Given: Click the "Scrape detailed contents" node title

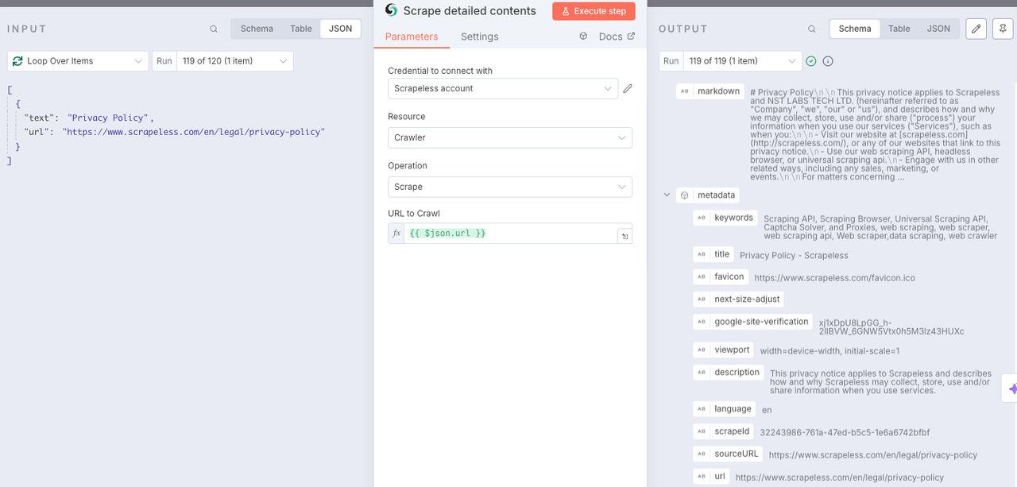Looking at the screenshot, I should click(x=470, y=11).
